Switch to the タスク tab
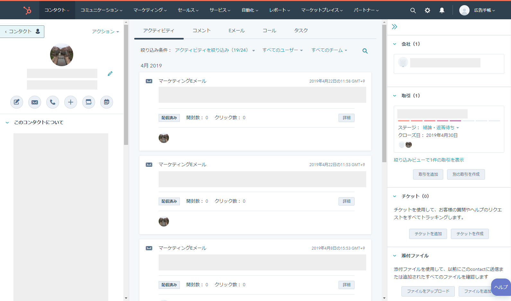The image size is (511, 301). click(301, 31)
